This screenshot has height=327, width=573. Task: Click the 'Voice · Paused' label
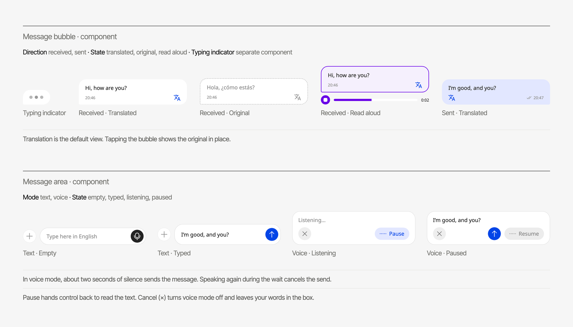(x=447, y=253)
